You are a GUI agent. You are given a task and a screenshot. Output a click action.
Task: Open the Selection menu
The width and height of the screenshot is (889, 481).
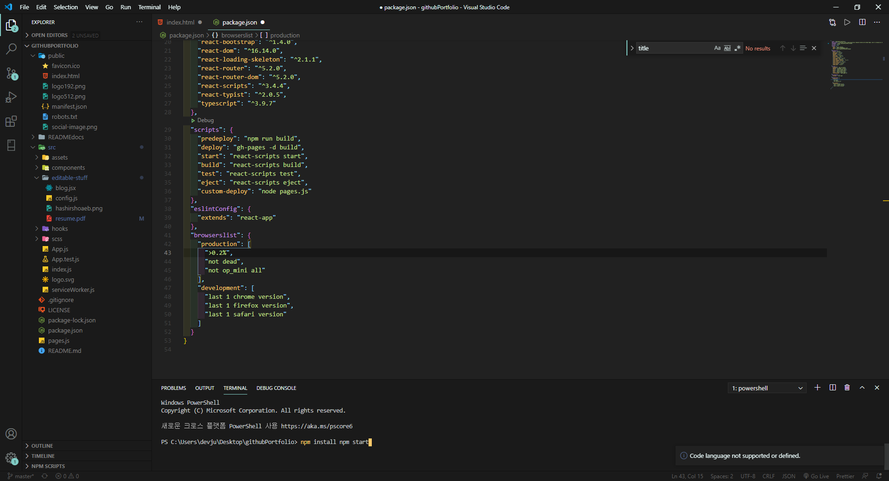[x=66, y=7]
